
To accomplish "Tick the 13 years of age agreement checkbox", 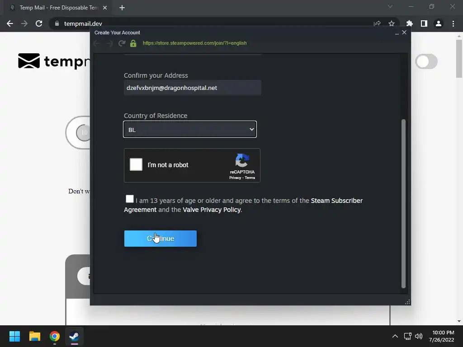I will coord(130,199).
